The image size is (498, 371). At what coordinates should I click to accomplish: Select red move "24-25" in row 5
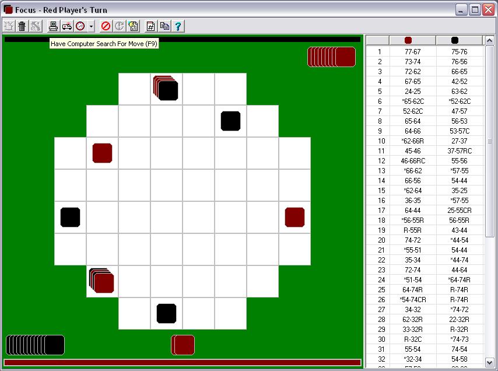pos(412,92)
